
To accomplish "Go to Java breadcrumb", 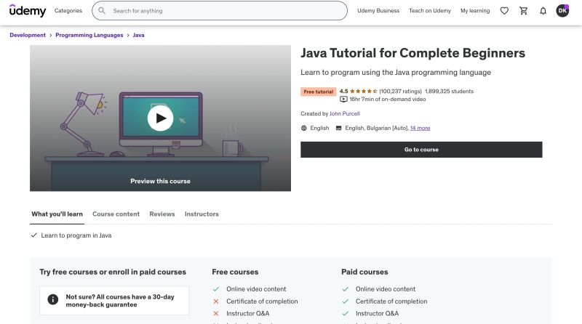I will click(138, 35).
